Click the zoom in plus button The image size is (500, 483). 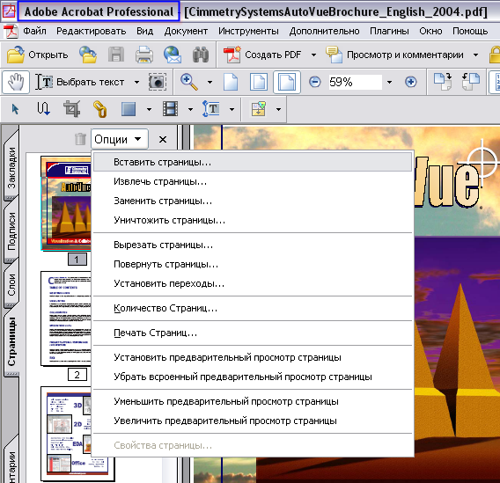tap(411, 82)
